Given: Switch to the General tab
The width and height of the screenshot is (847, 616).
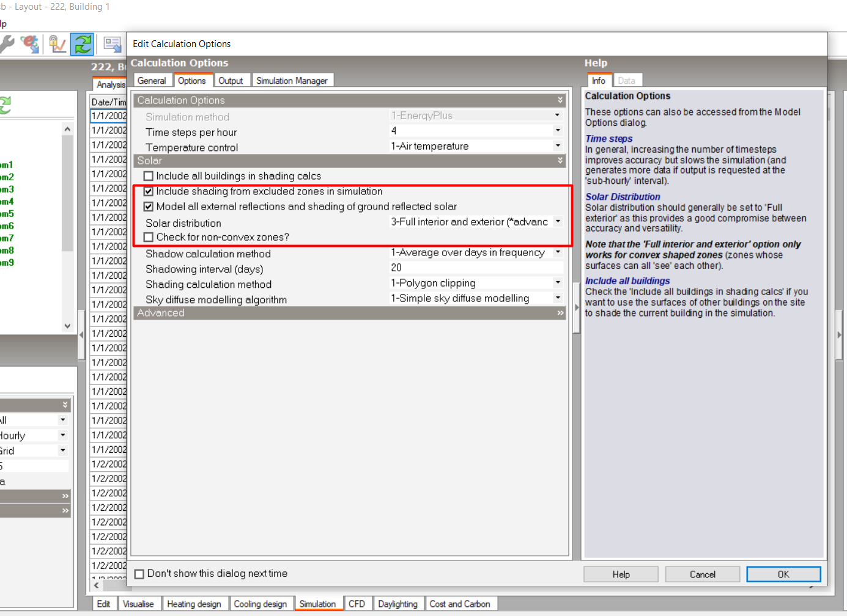Looking at the screenshot, I should 152,81.
